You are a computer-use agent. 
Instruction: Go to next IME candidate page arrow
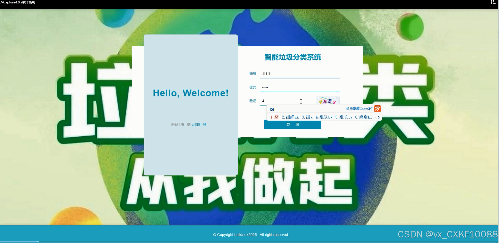coord(379,117)
